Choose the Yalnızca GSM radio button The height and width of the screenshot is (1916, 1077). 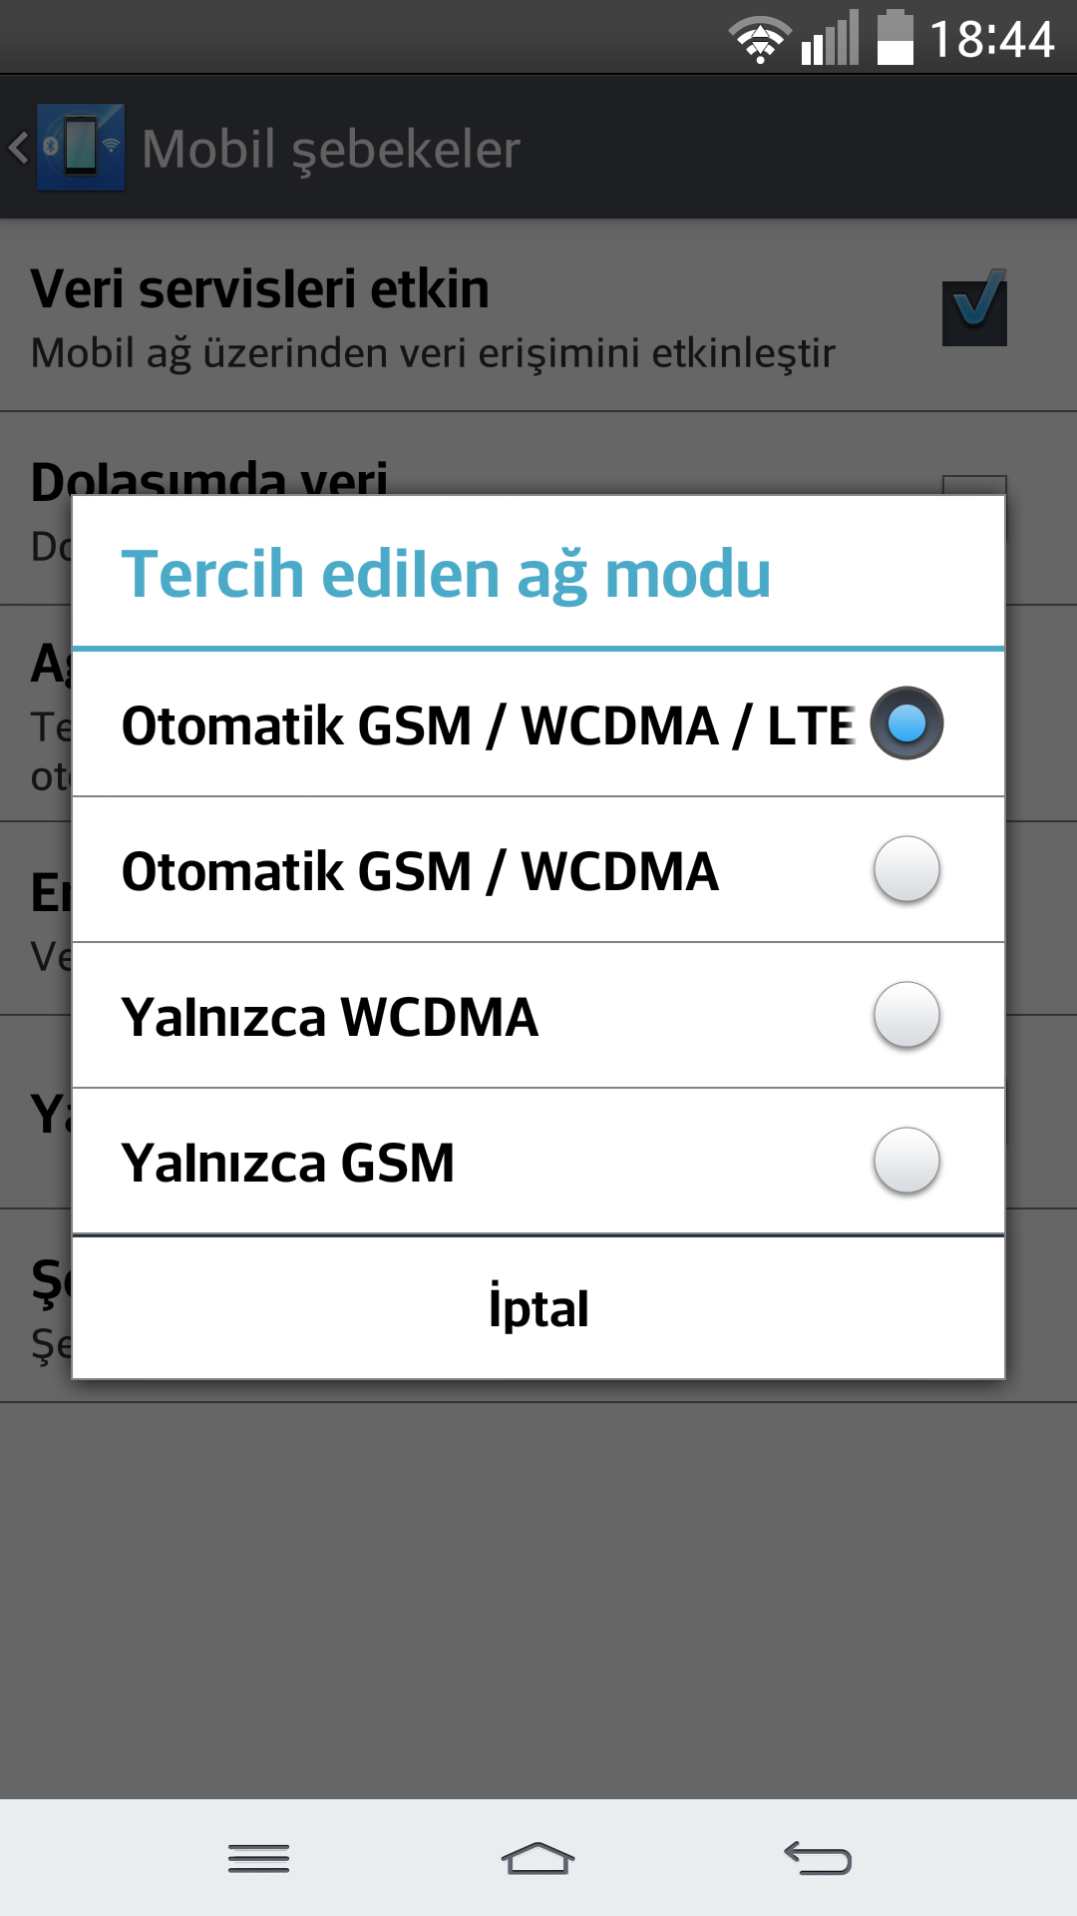[906, 1161]
